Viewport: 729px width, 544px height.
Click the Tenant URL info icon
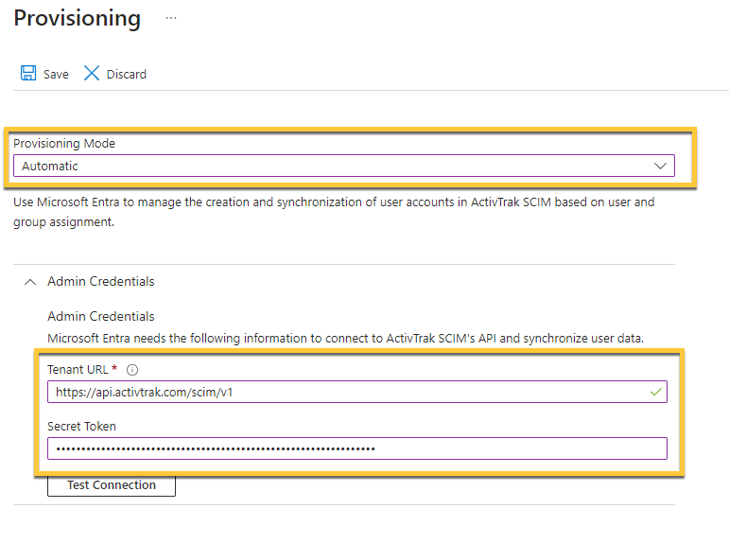click(132, 370)
